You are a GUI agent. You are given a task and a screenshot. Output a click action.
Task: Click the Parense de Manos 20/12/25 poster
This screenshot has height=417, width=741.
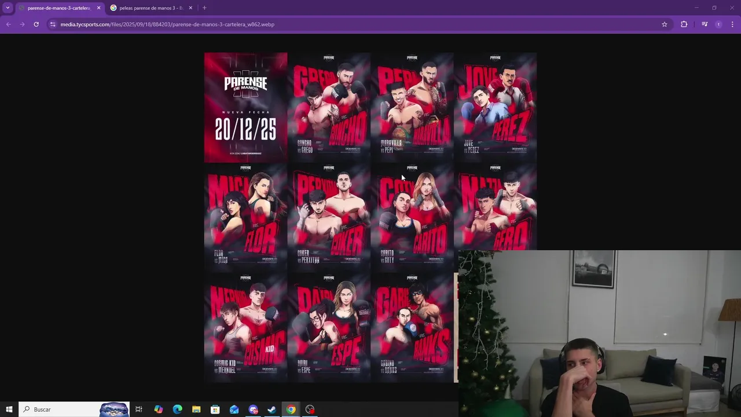[x=245, y=108]
